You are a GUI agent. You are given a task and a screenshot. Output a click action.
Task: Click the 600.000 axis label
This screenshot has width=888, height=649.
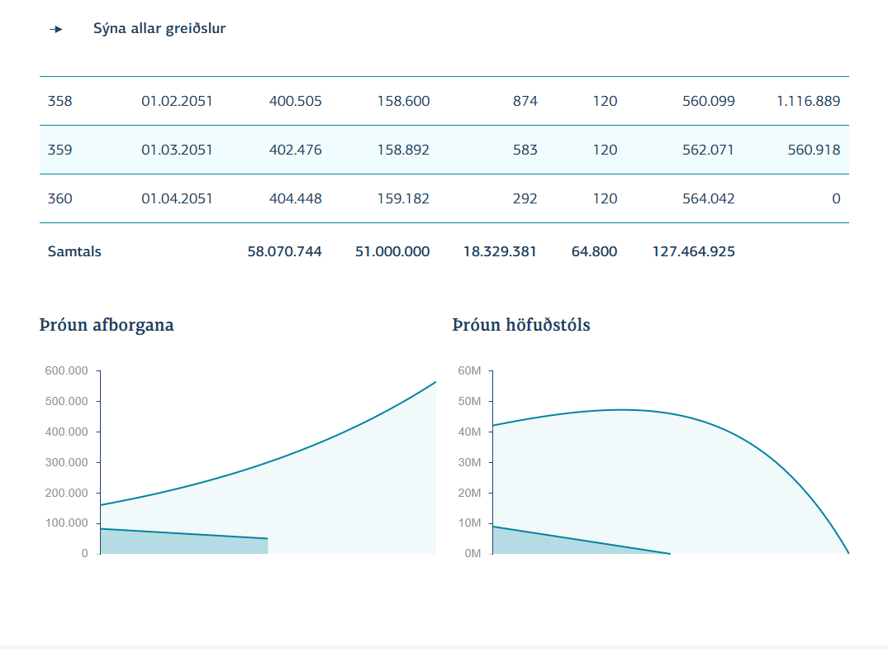67,371
